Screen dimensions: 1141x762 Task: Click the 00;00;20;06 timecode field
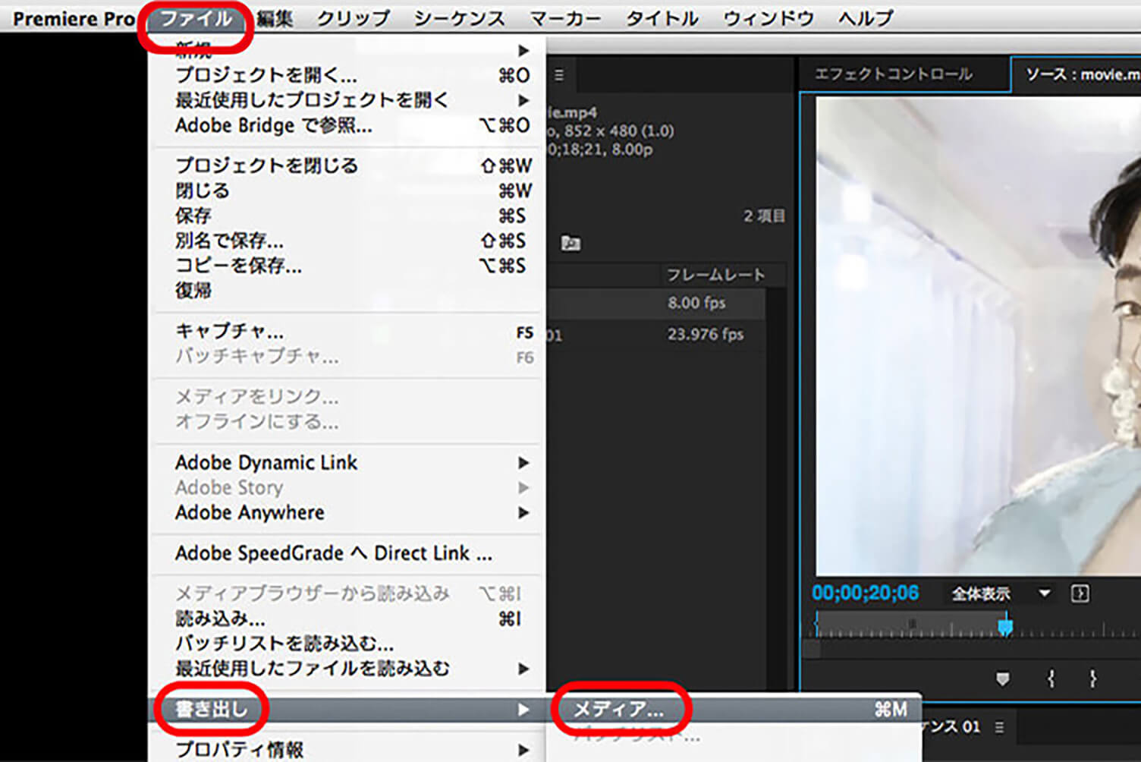(865, 593)
